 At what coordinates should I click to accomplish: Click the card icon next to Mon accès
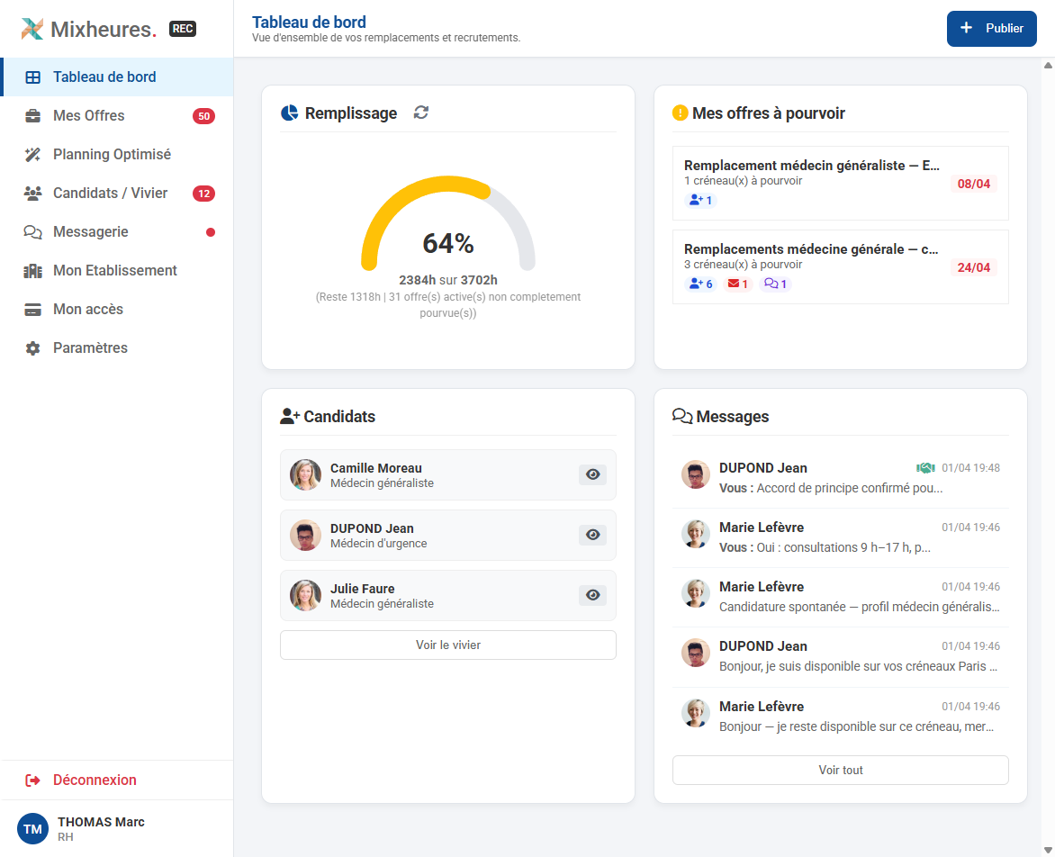(x=32, y=310)
